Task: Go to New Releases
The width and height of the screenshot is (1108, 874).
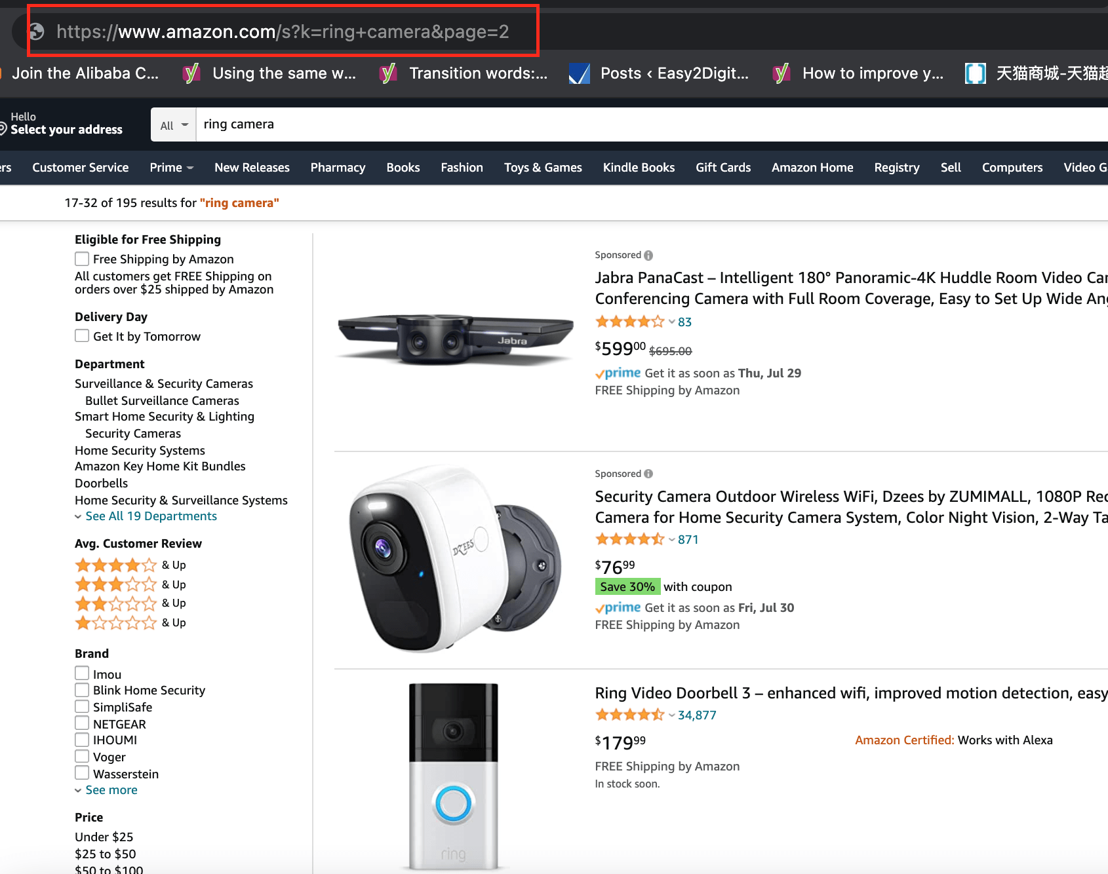Action: 252,168
